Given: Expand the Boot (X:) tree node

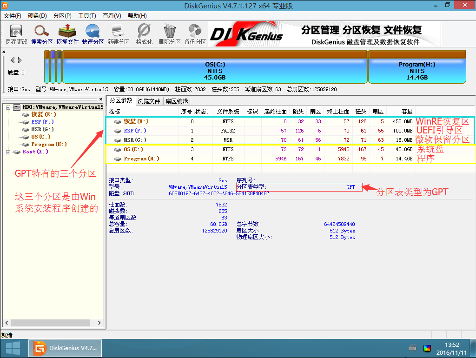Looking at the screenshot, I should 8,152.
